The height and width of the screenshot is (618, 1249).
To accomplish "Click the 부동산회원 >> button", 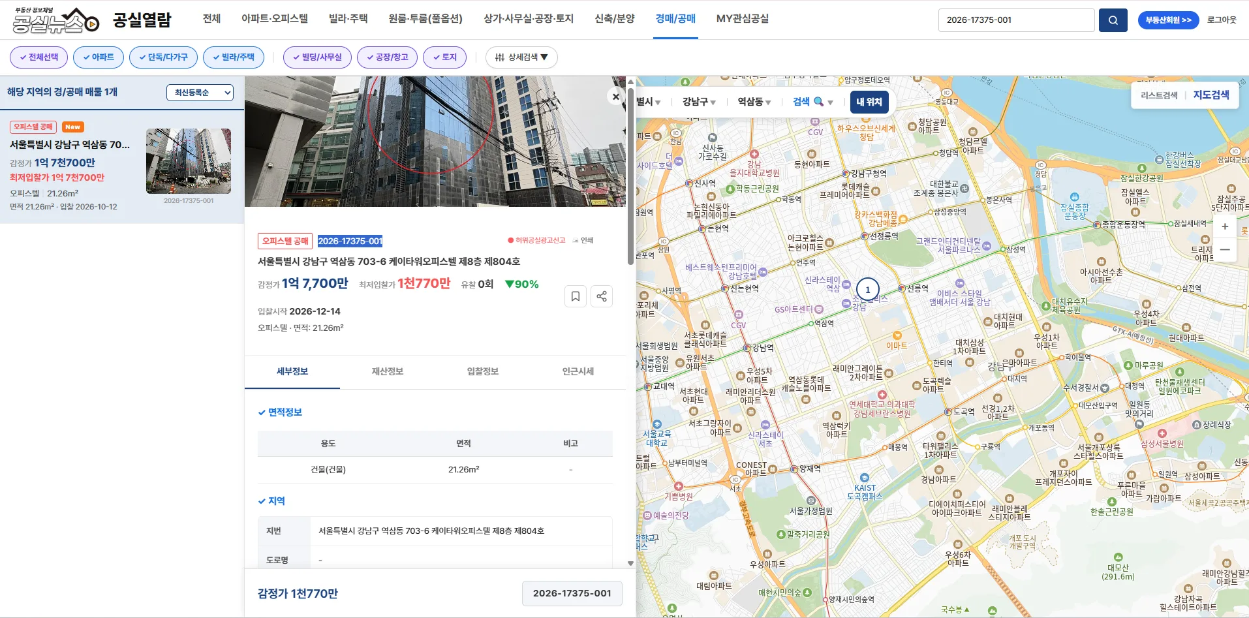I will point(1169,20).
